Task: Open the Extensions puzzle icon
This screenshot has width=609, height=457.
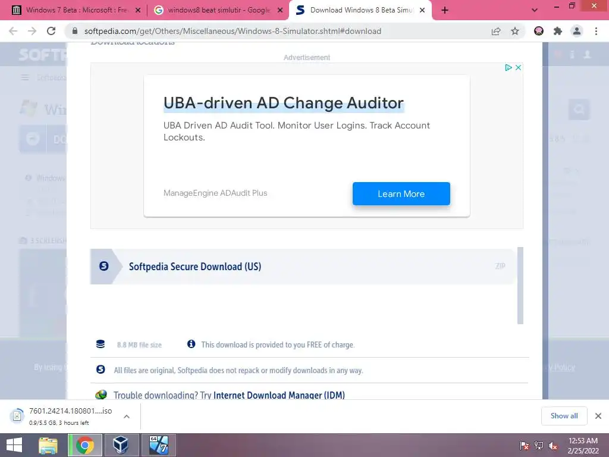Action: point(558,31)
